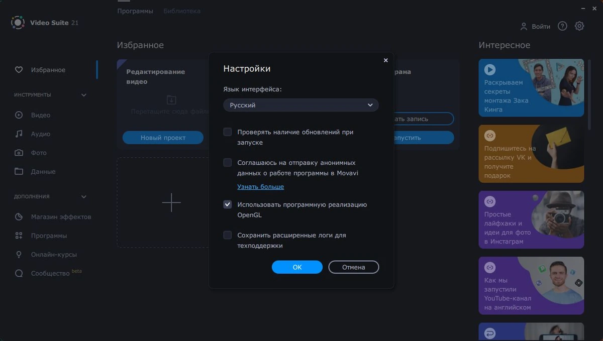
Task: Collapse the ДОПОЛНЕНИЯ section chevron
Action: (84, 197)
